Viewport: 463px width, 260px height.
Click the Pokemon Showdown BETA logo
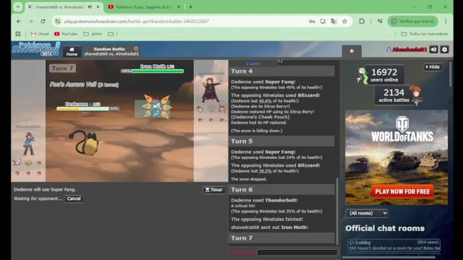(36, 49)
